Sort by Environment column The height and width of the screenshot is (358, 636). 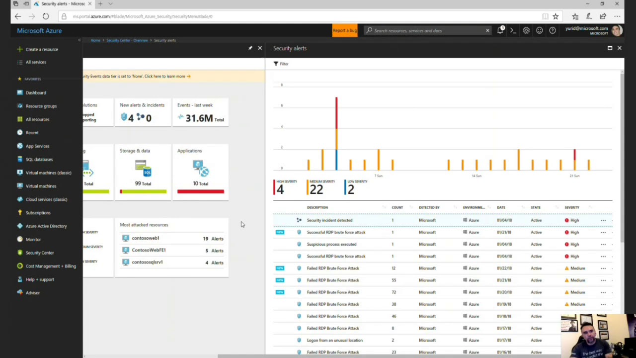pyautogui.click(x=474, y=207)
